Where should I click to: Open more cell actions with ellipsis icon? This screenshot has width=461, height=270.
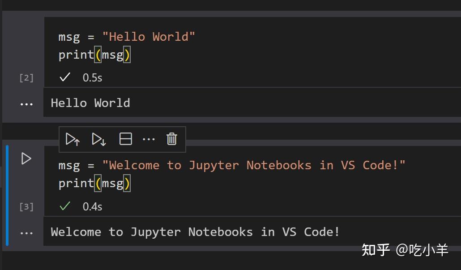[149, 139]
